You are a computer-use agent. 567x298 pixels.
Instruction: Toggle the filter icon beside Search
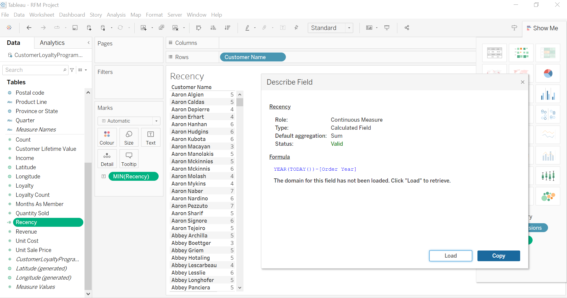(x=72, y=70)
